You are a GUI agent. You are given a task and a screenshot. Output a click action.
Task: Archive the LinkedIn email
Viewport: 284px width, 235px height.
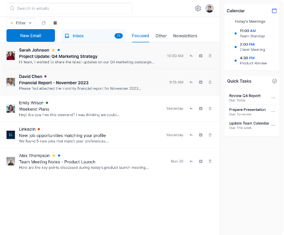click(x=201, y=135)
